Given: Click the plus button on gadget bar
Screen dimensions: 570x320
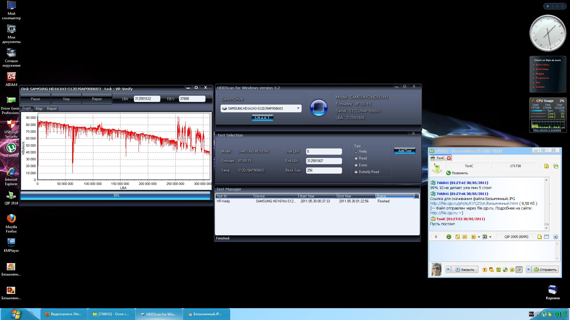Looking at the screenshot, I should [548, 6].
